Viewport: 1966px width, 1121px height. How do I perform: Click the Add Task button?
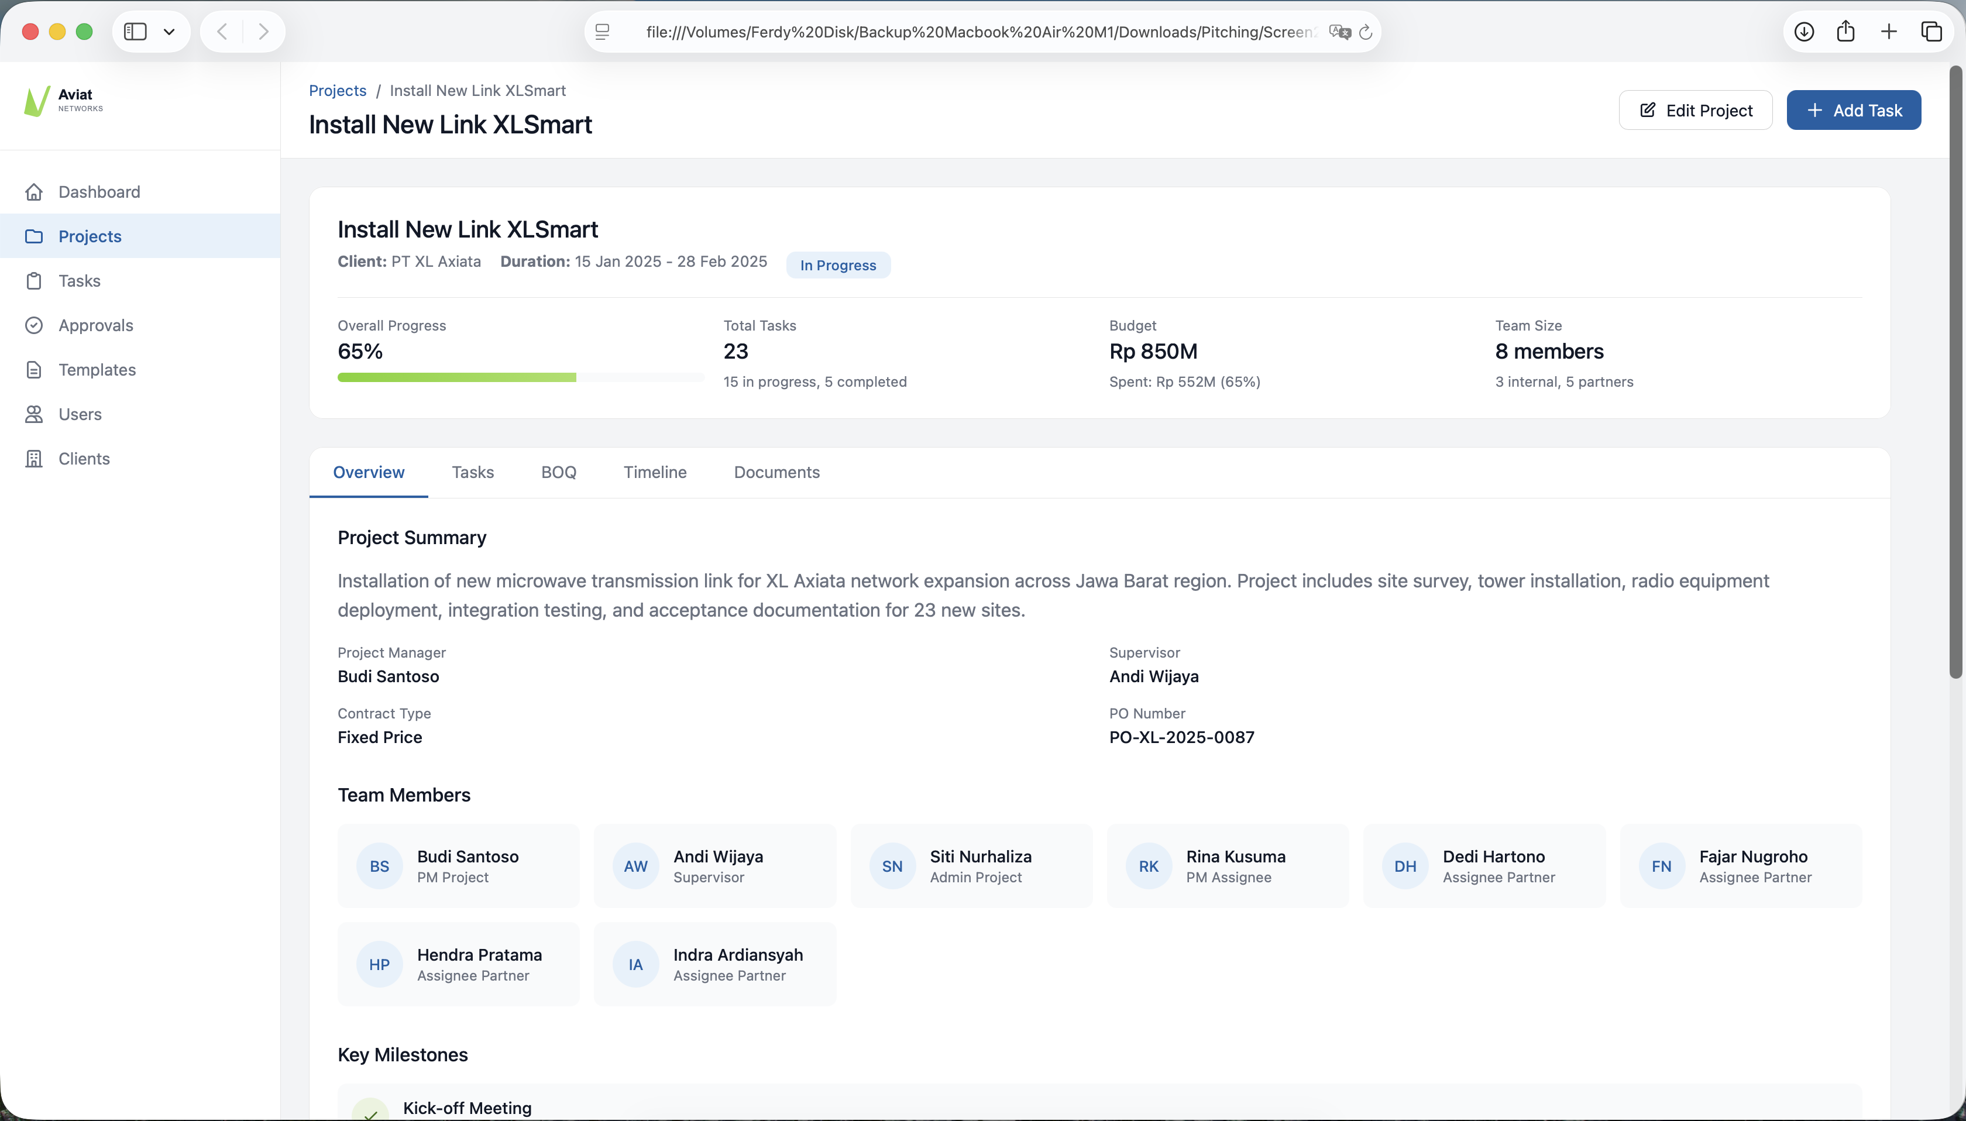[x=1854, y=110]
